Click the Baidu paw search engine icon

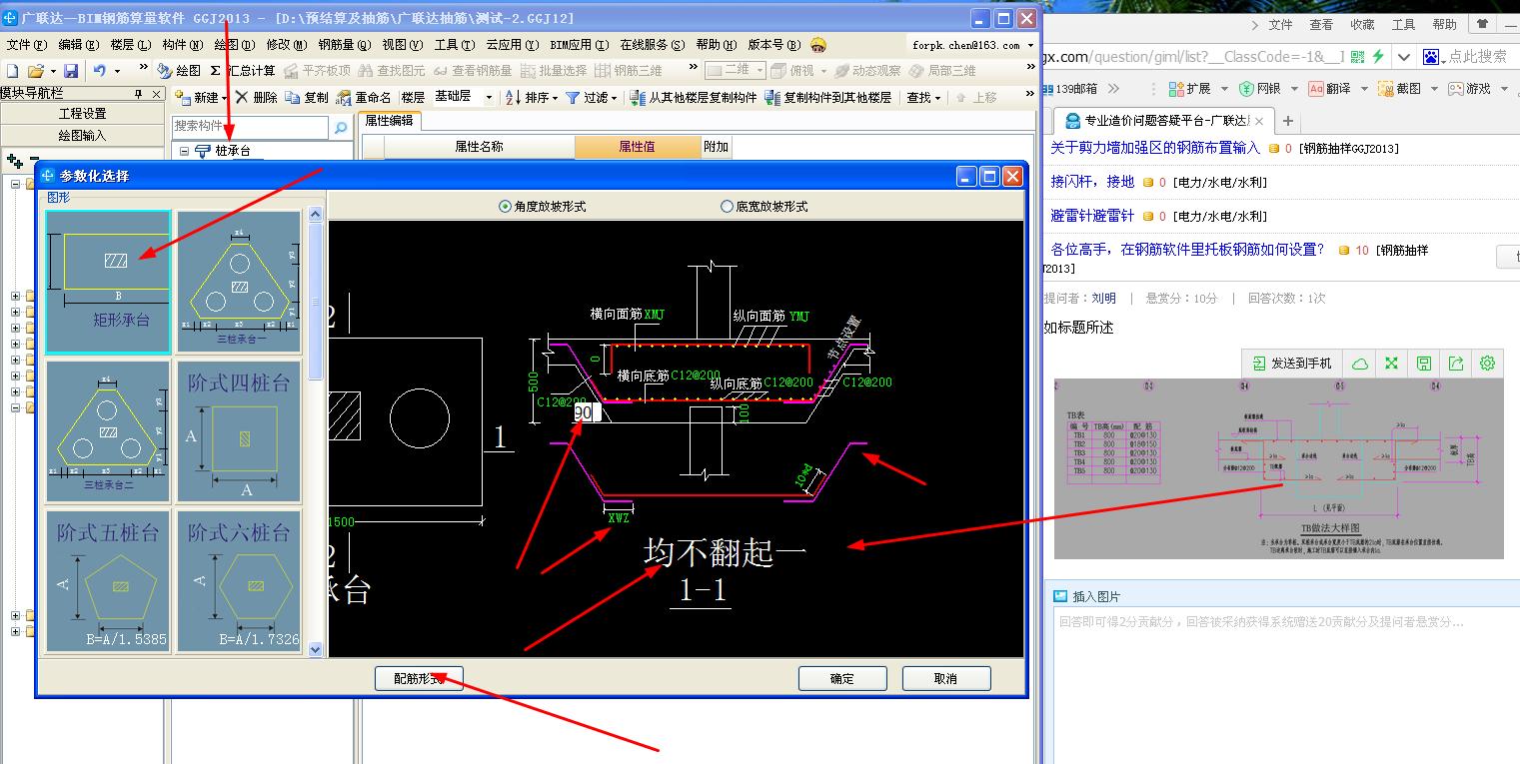[x=1431, y=57]
